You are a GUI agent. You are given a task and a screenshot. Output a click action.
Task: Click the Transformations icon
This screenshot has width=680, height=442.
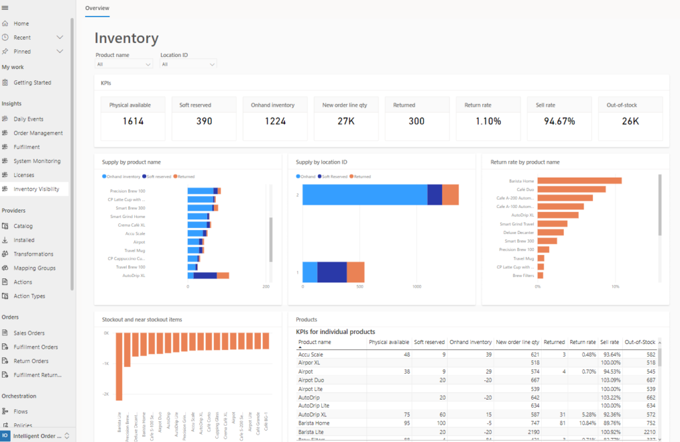click(x=5, y=254)
